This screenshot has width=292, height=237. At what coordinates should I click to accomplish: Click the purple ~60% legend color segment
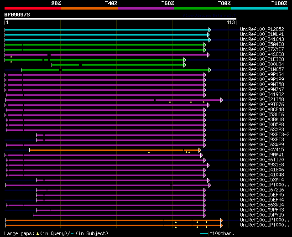pos(146,8)
